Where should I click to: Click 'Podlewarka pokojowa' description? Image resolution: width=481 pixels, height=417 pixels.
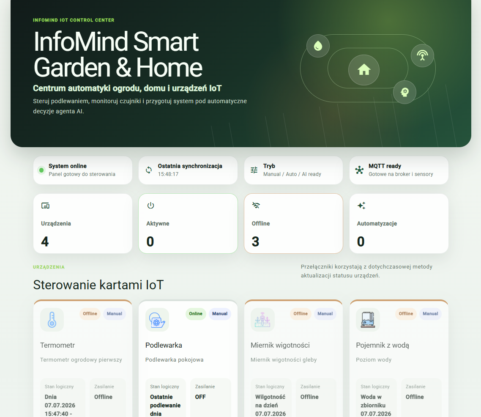(174, 359)
